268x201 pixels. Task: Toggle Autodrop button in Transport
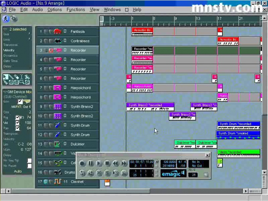[90, 173]
